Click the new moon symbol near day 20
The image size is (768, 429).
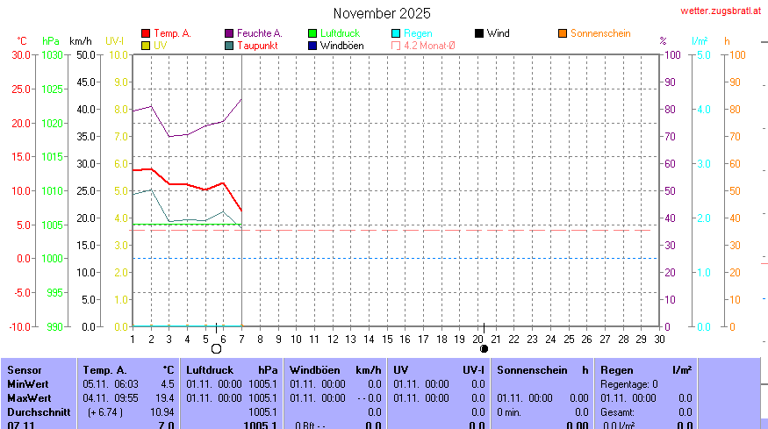coord(484,348)
